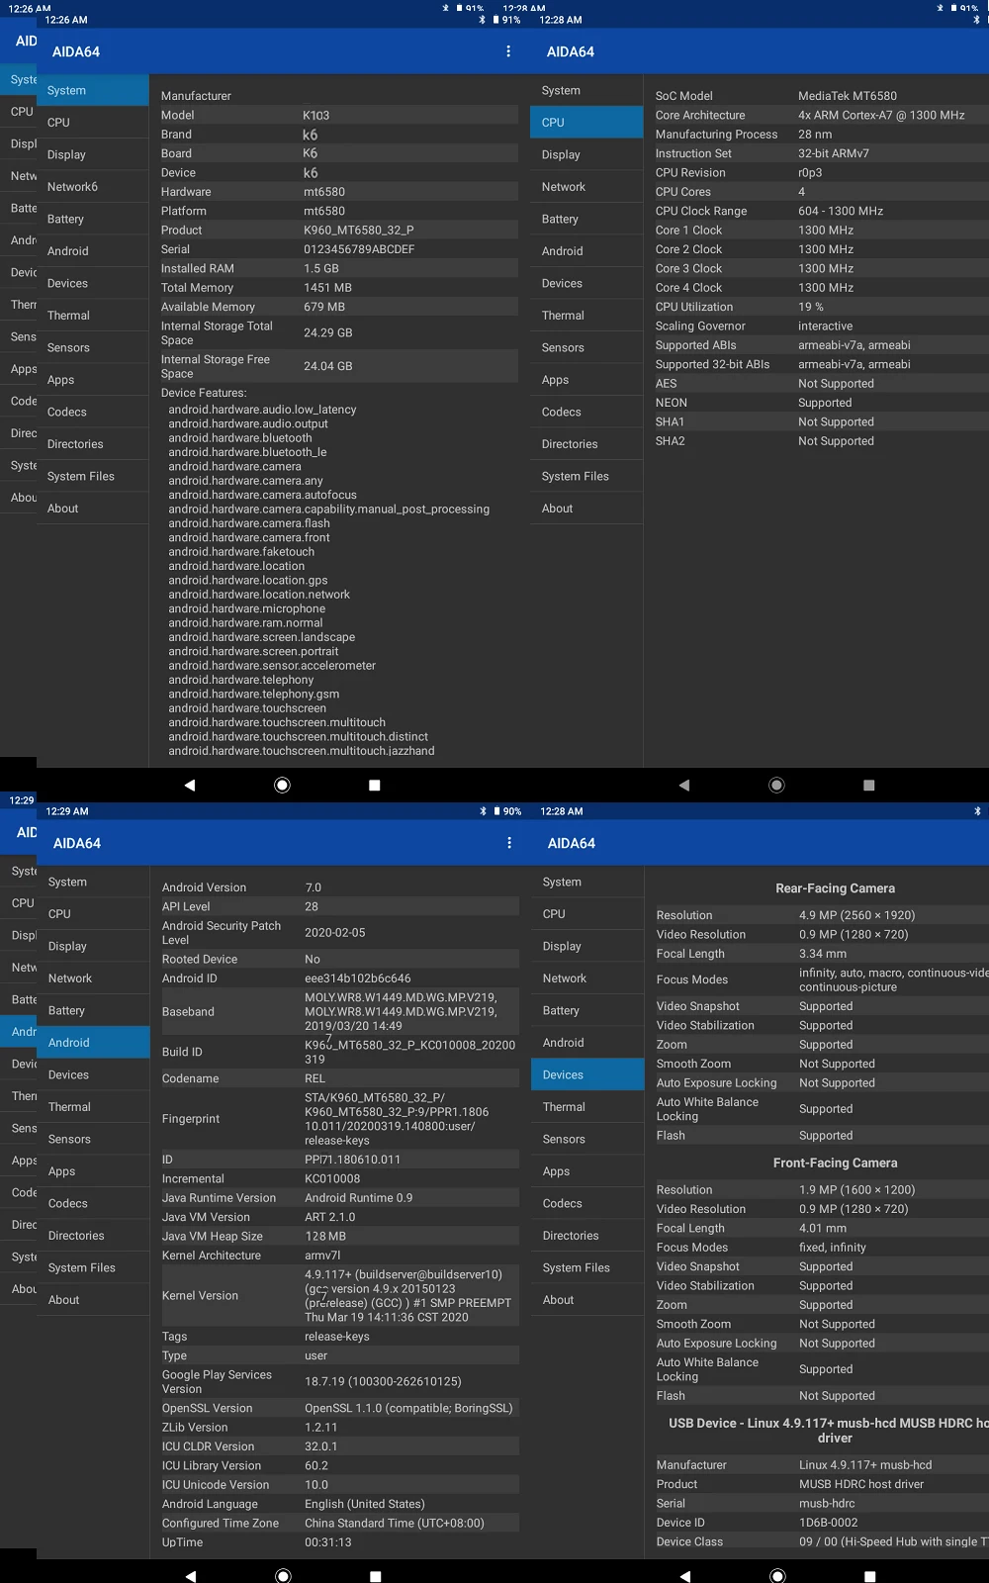The height and width of the screenshot is (1583, 989).
Task: Select Installed RAM 1.5 GB row
Action: (x=339, y=268)
